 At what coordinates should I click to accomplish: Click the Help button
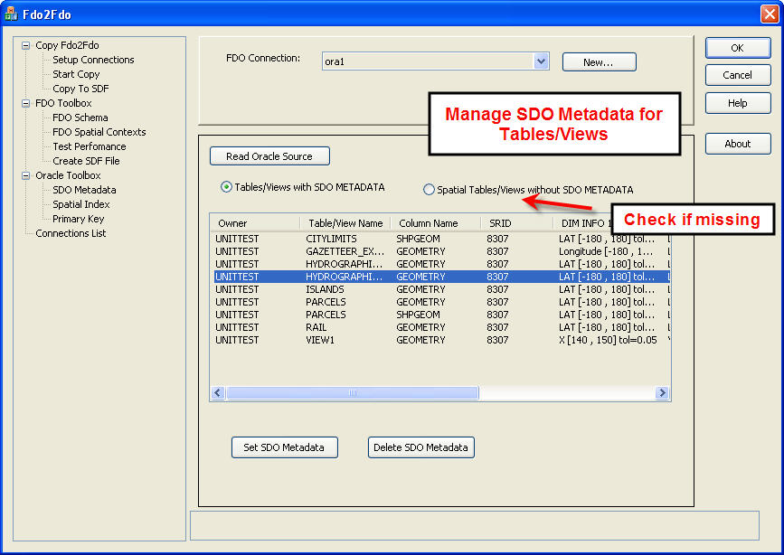pyautogui.click(x=738, y=103)
